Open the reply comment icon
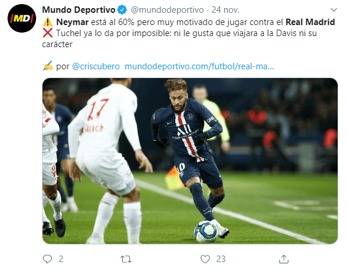This screenshot has width=347, height=269. click(x=47, y=259)
